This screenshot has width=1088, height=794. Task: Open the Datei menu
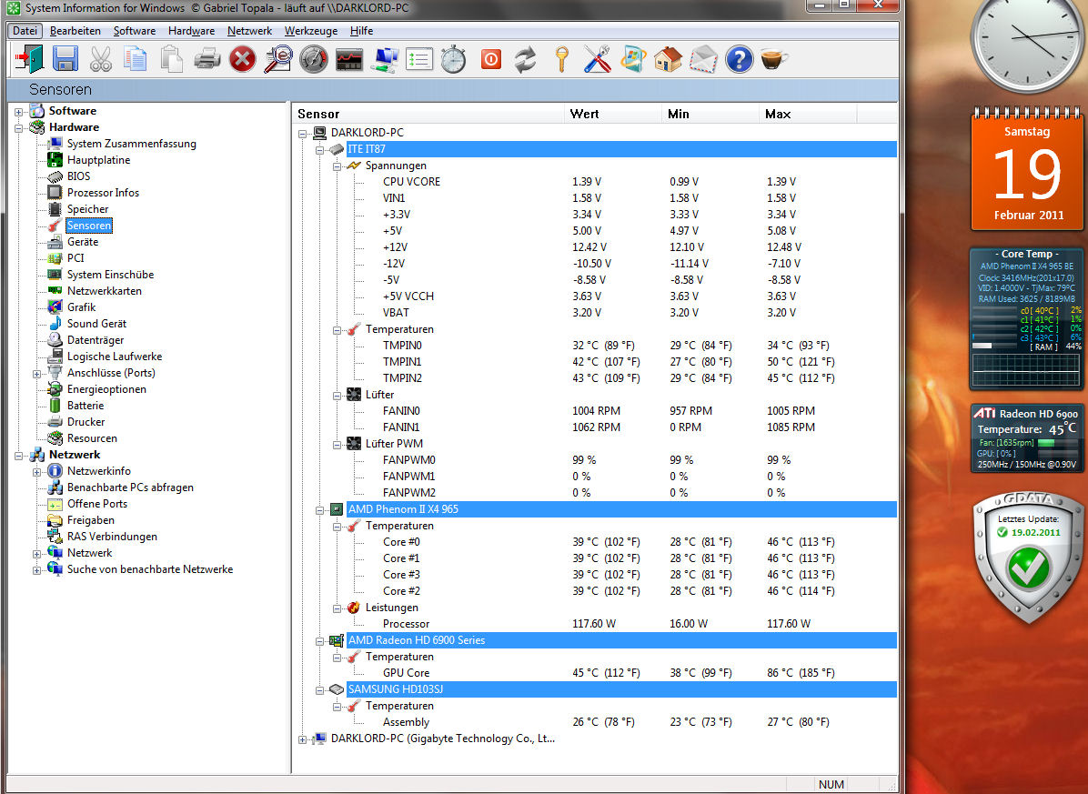coord(25,31)
